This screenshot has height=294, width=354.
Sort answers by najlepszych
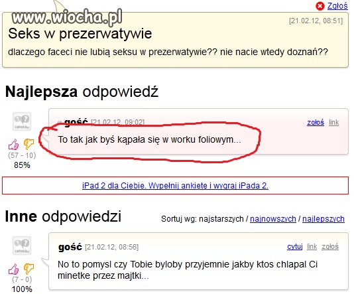click(324, 219)
